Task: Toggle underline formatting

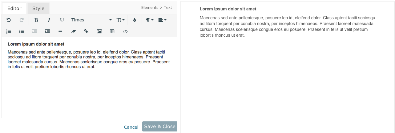Action: click(62, 20)
